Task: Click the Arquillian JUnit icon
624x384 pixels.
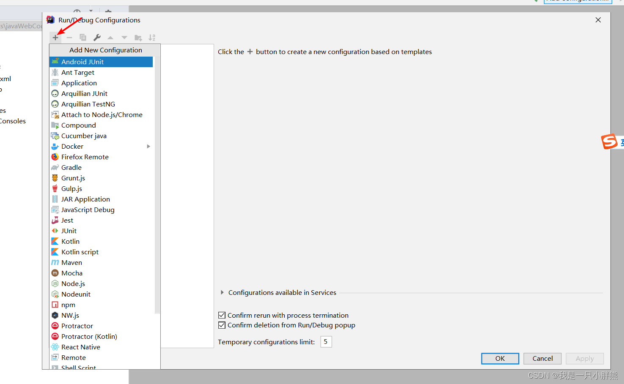Action: point(55,93)
